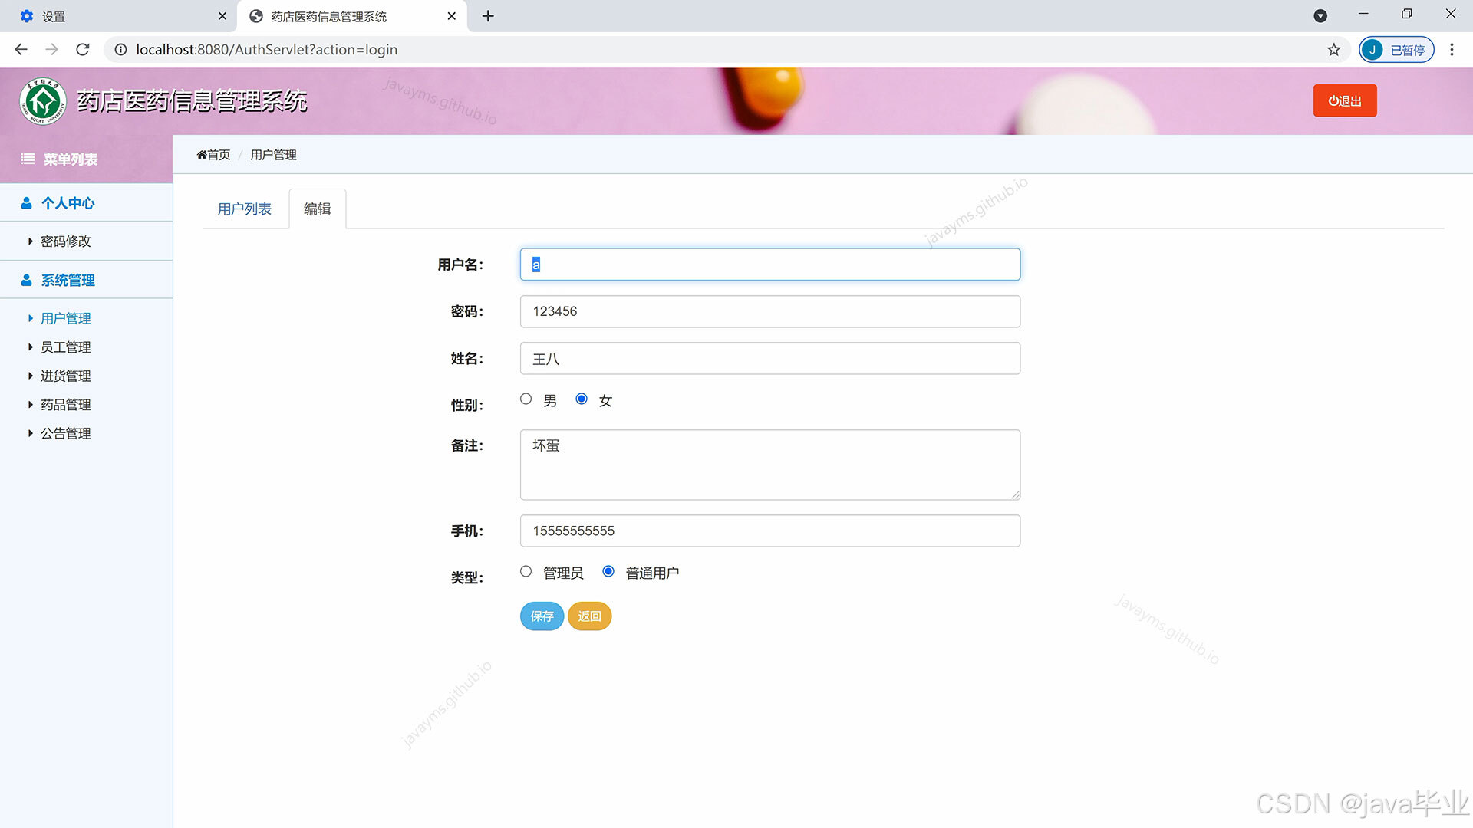This screenshot has height=828, width=1473.
Task: Expand the 药品管理 sidebar arrow
Action: [x=31, y=405]
